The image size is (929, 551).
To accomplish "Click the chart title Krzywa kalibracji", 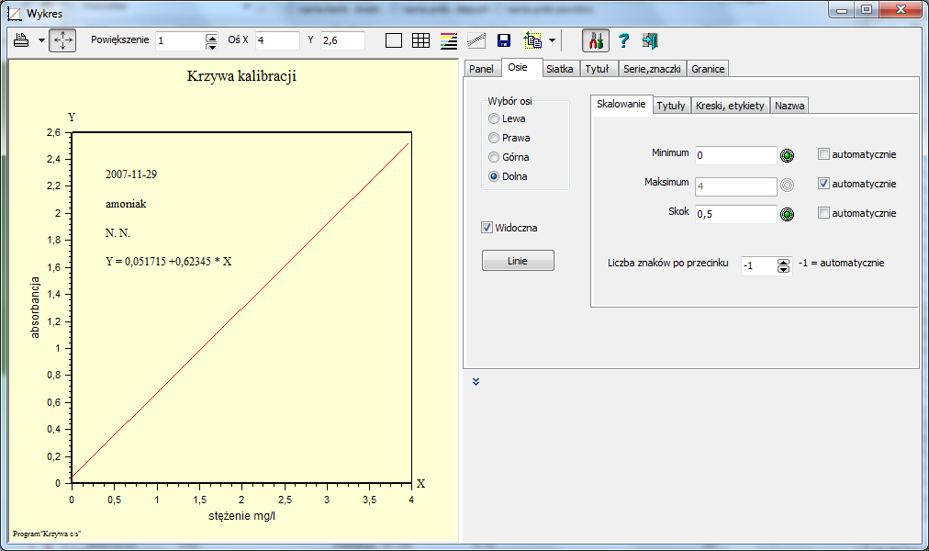I will click(241, 76).
